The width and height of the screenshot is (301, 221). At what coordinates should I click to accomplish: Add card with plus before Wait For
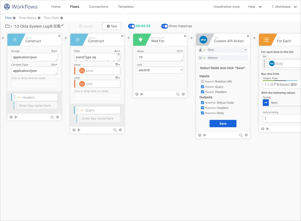(129, 38)
